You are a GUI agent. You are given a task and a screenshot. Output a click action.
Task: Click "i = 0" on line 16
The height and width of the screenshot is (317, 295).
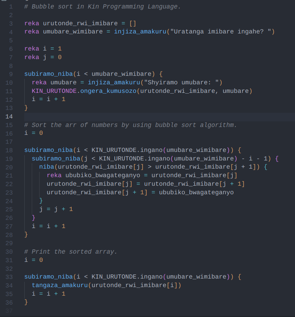33,133
